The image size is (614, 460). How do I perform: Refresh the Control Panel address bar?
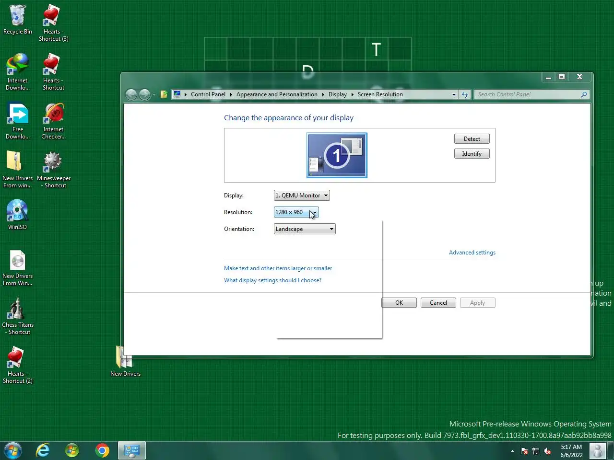coord(465,94)
